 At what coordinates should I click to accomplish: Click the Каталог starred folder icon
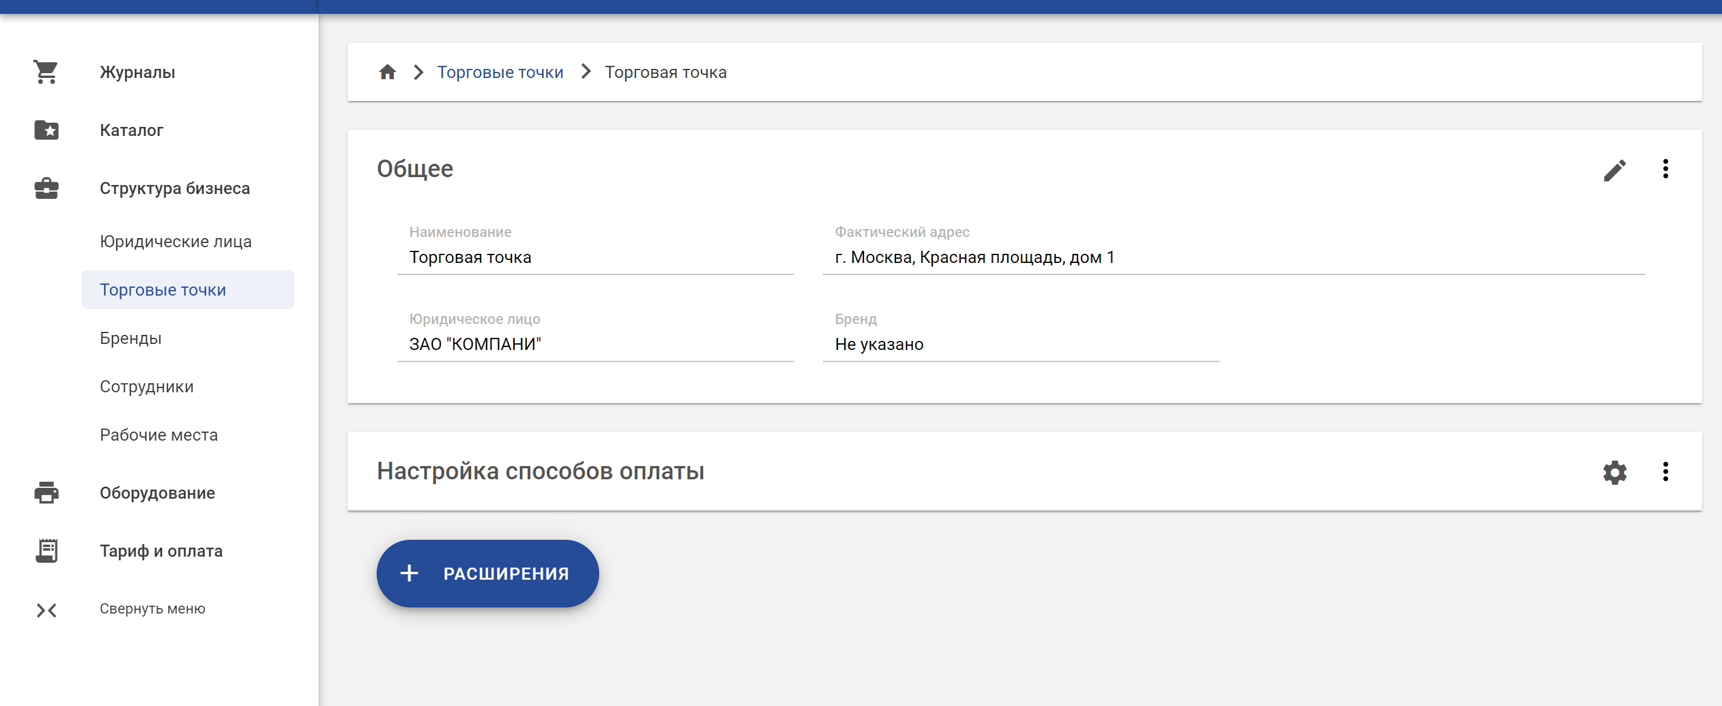coord(46,130)
